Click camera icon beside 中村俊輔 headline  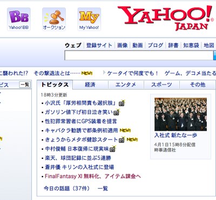point(113,149)
